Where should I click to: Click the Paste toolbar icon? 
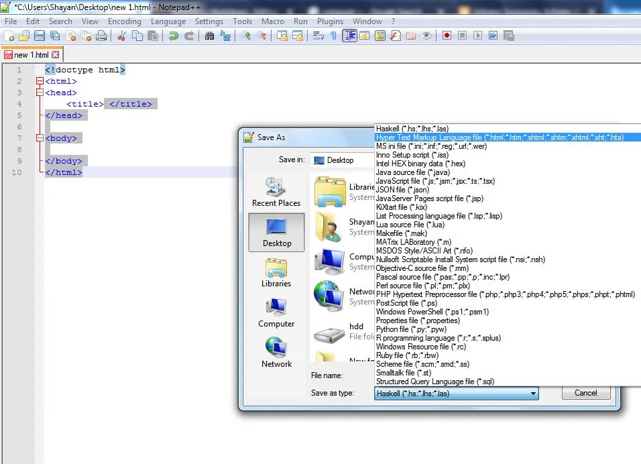pos(152,36)
